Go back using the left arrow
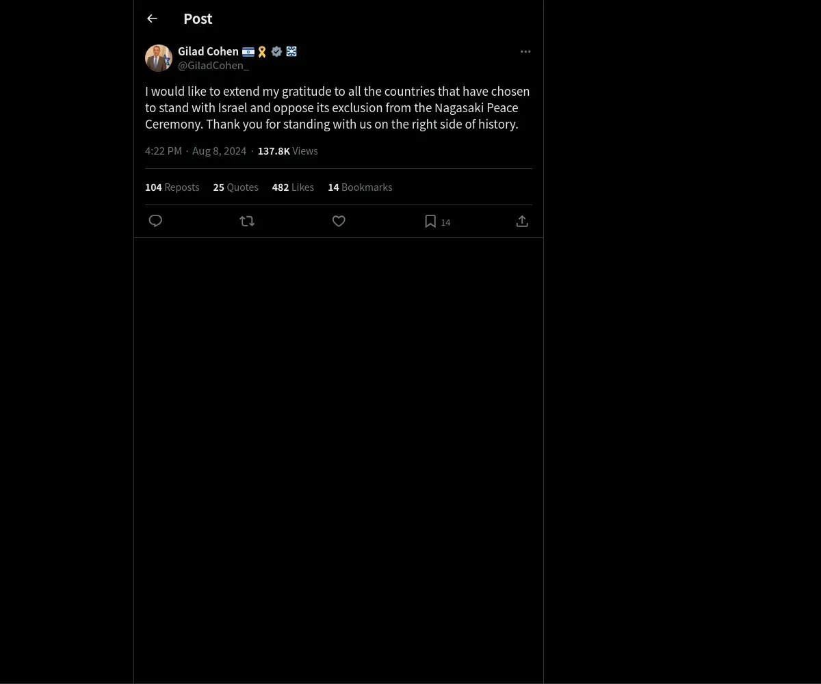Image resolution: width=821 pixels, height=684 pixels. pos(152,18)
